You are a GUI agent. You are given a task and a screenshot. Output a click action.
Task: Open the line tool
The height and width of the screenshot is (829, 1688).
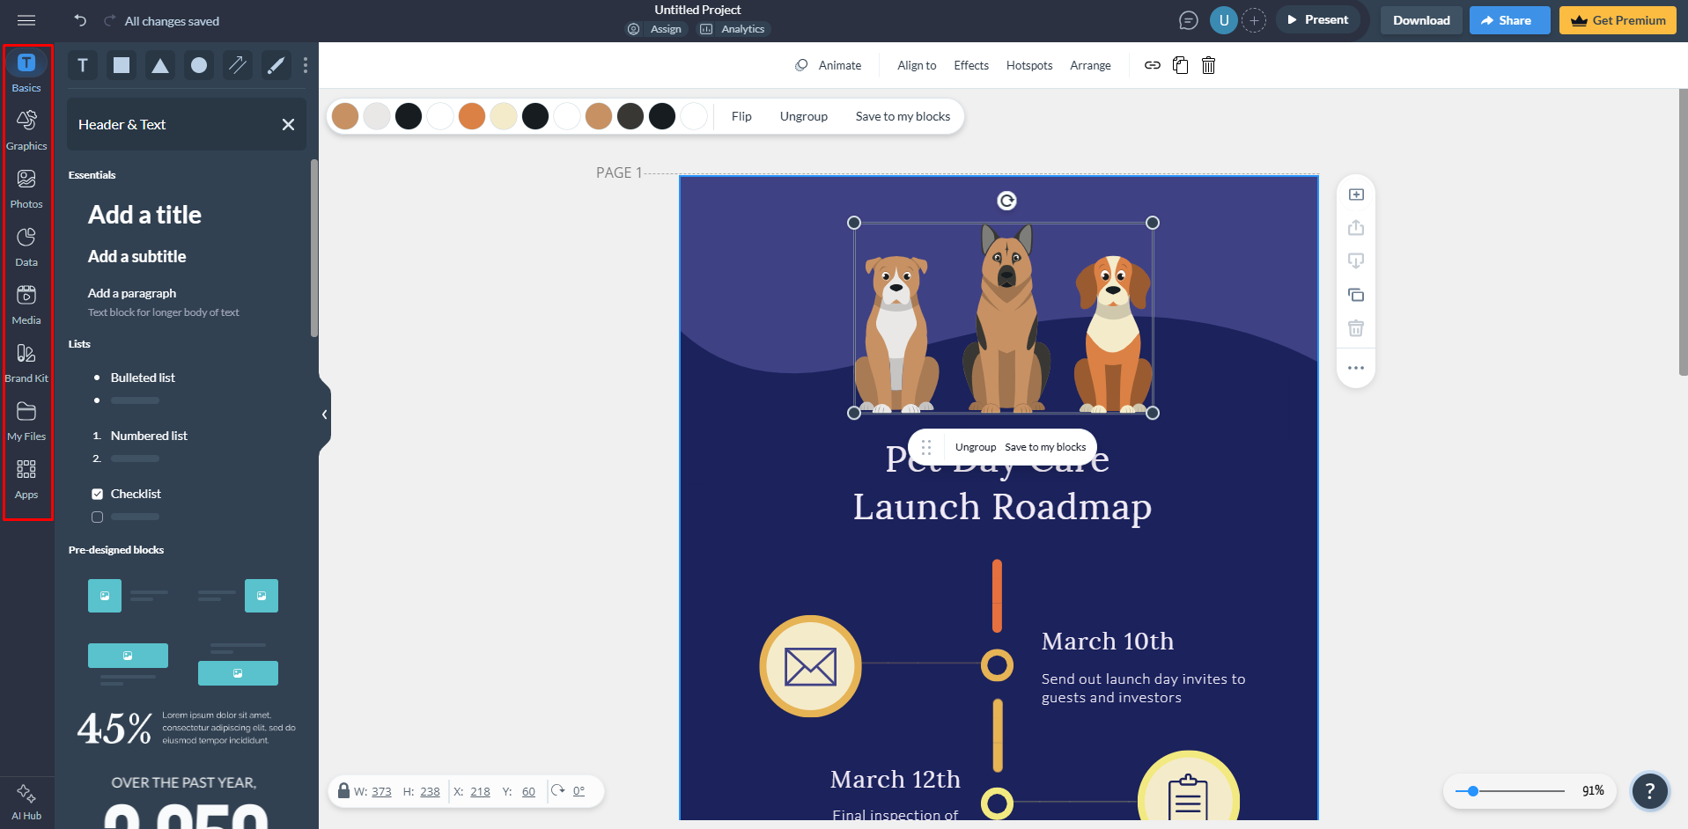pyautogui.click(x=237, y=64)
